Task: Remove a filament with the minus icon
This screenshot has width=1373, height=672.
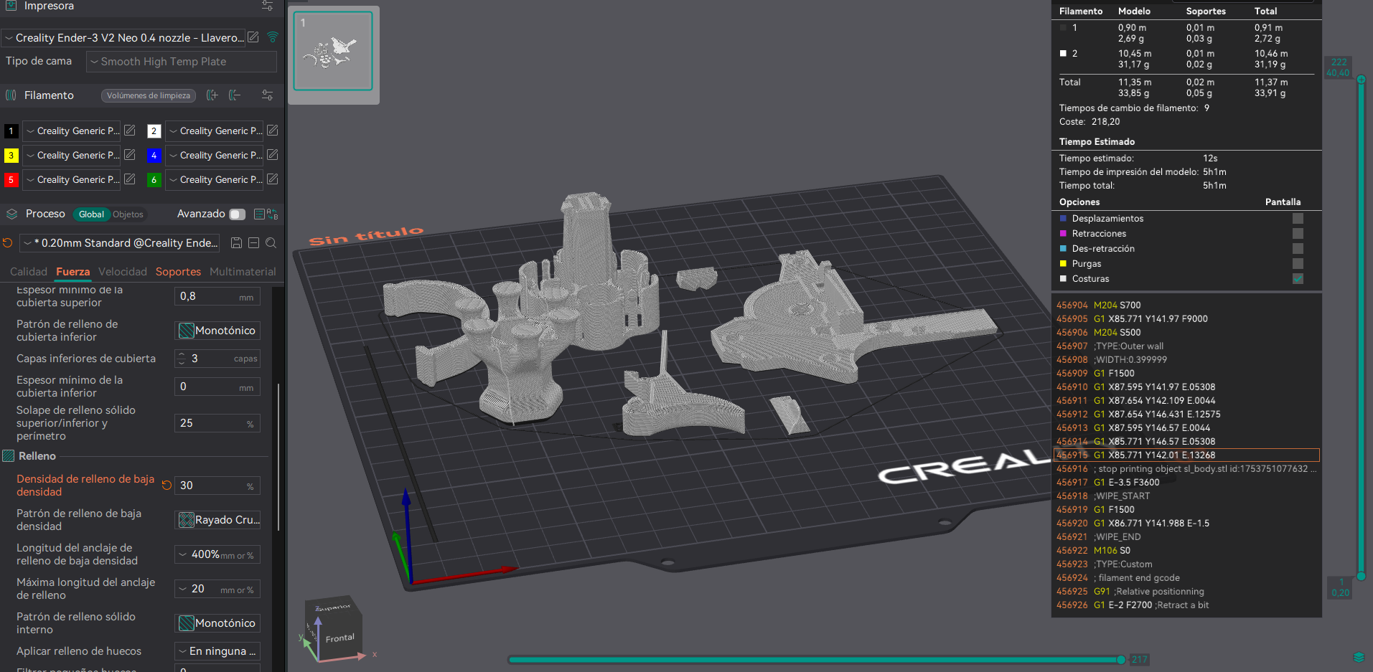Action: (x=234, y=95)
